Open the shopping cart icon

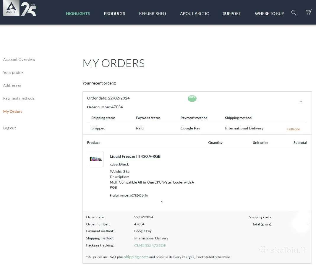pos(309,12)
